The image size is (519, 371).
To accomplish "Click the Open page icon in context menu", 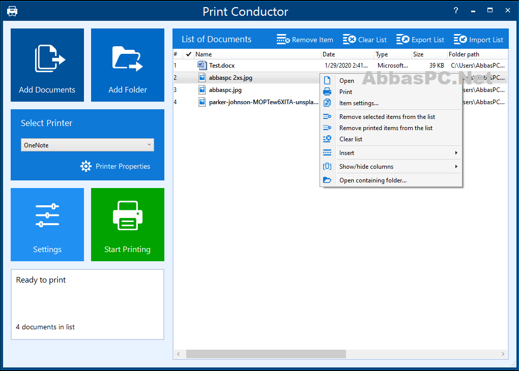I will (327, 80).
